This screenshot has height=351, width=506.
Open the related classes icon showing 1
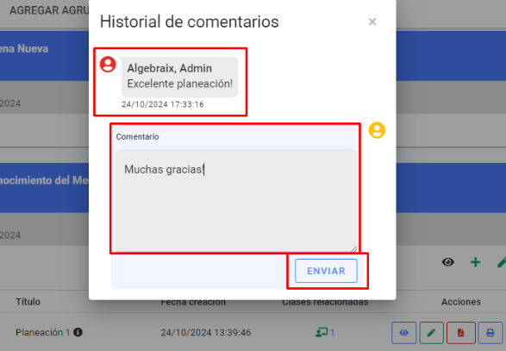325,332
